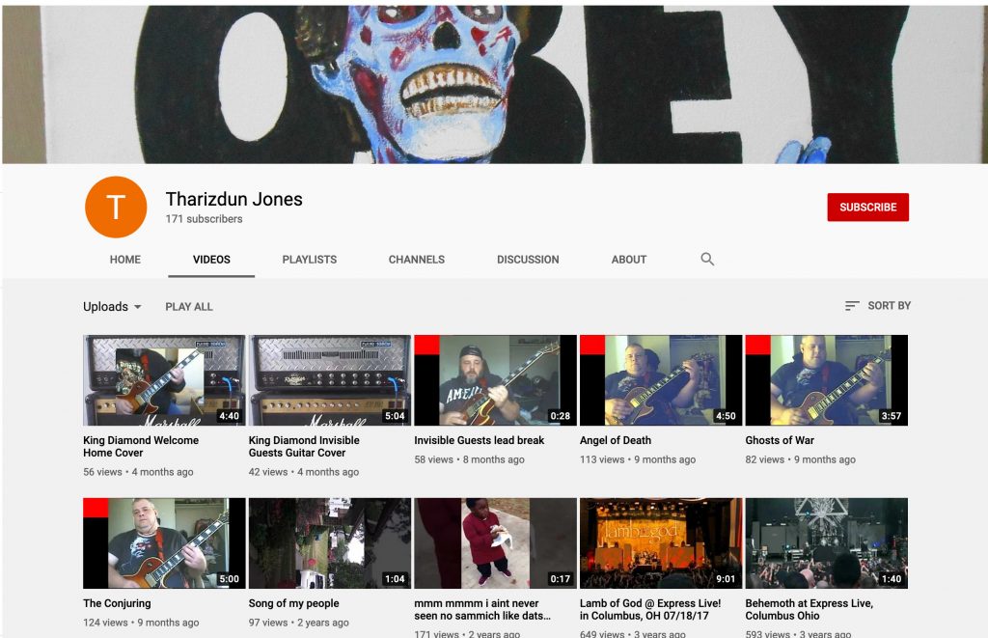Viewport: 988px width, 638px height.
Task: Open King Diamond Welcome Home Cover title
Action: (141, 446)
